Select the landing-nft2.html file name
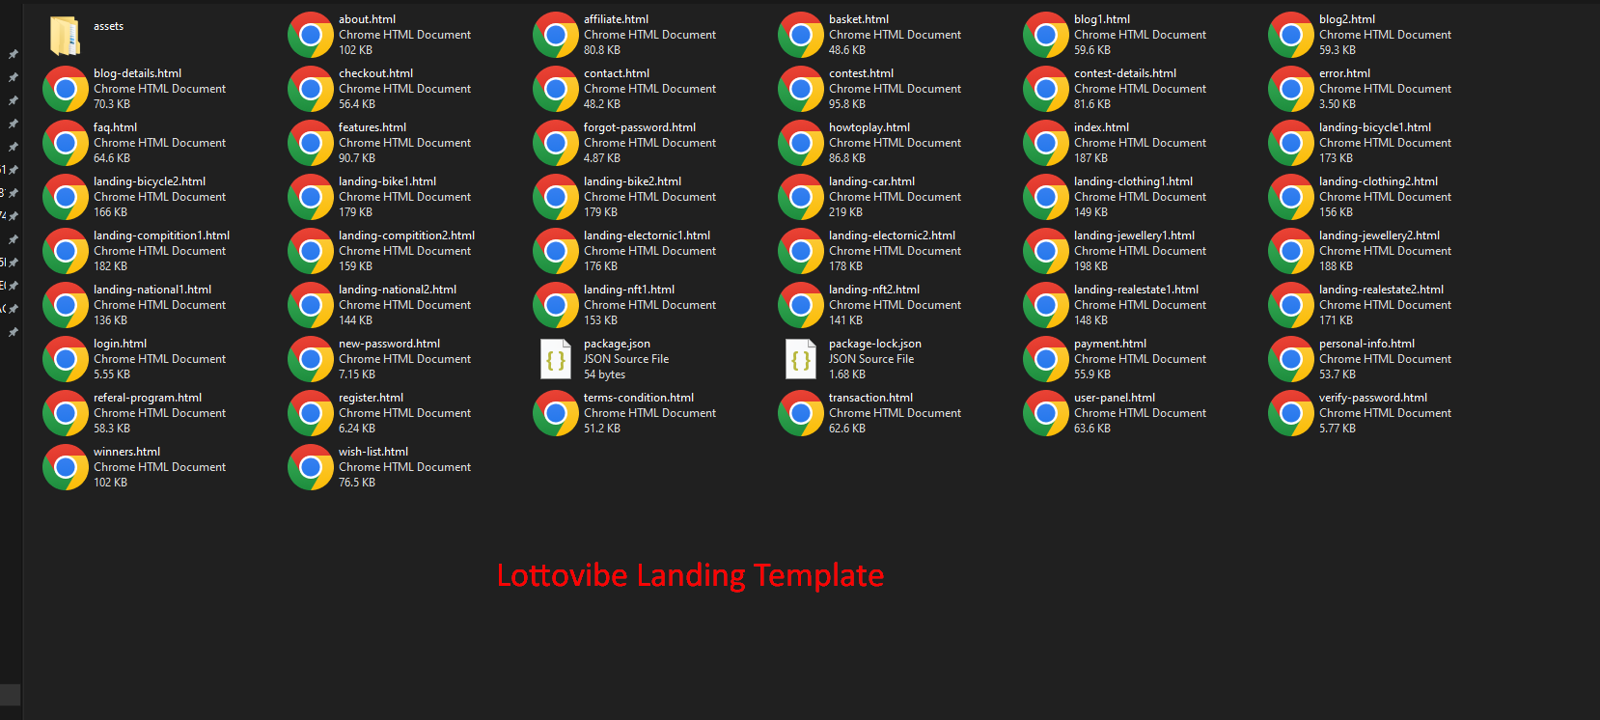This screenshot has width=1600, height=720. pyautogui.click(x=874, y=290)
